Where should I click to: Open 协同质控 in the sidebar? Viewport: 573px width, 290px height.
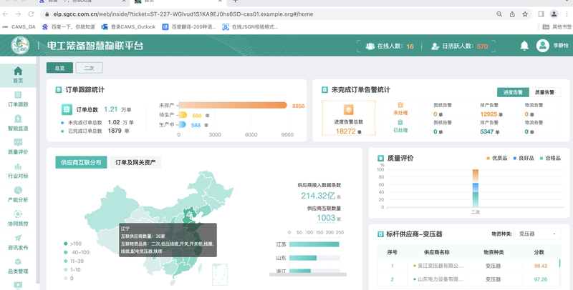click(18, 219)
